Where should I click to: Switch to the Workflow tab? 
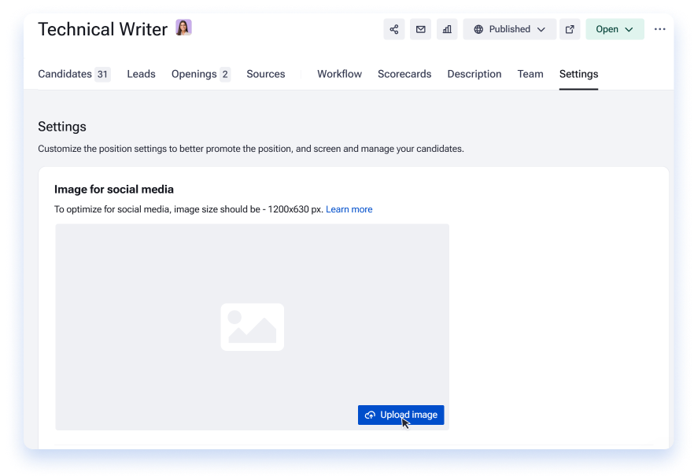pyautogui.click(x=339, y=74)
